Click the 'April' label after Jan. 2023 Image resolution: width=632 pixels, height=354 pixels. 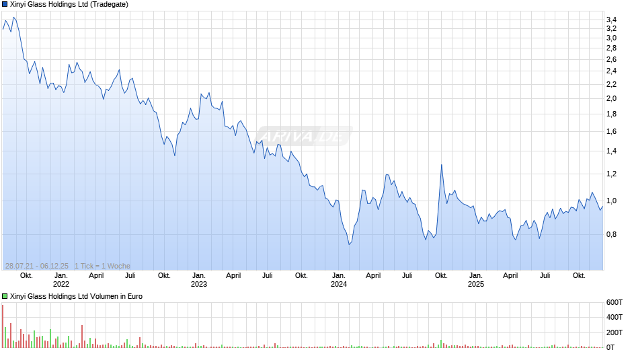coord(233,276)
